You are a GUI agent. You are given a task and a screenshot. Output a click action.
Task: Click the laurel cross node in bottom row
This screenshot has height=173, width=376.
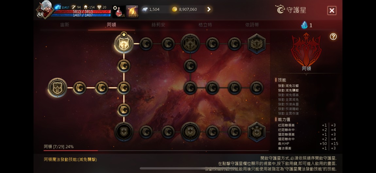(190, 132)
